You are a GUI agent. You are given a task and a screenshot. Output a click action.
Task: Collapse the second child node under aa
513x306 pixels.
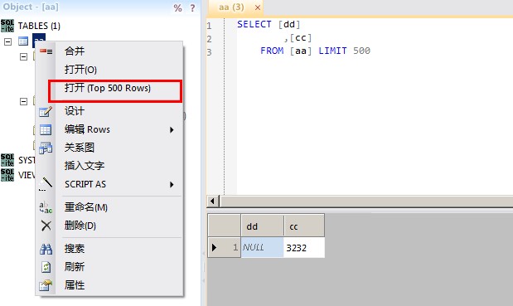(23, 101)
